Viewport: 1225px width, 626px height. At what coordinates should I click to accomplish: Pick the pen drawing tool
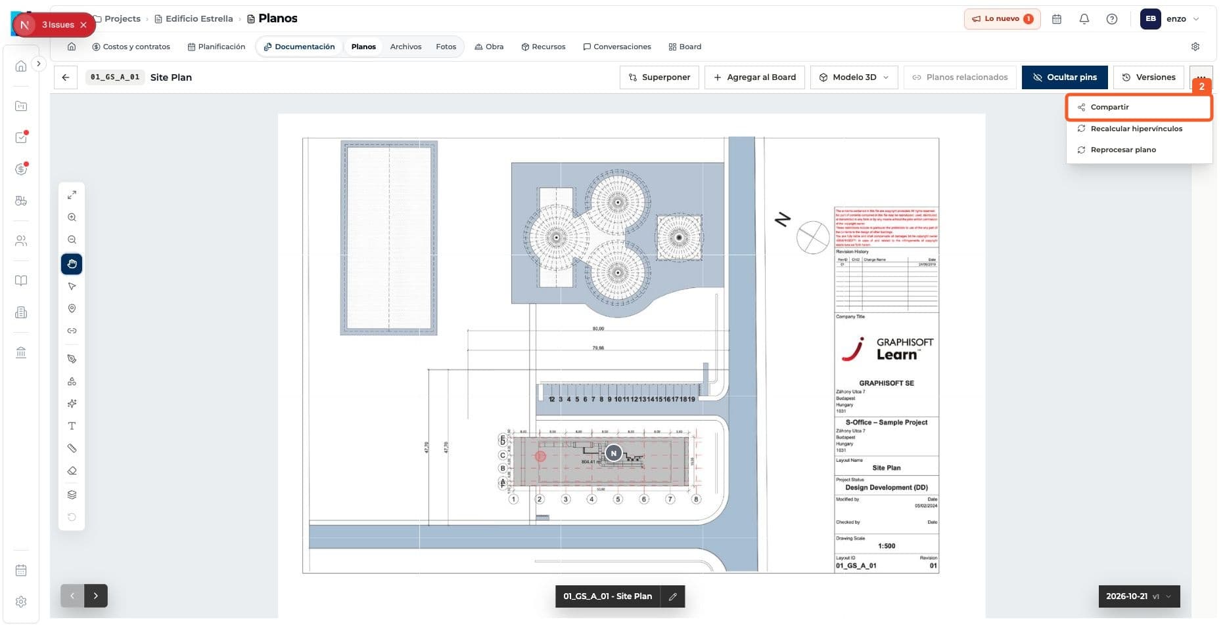click(x=72, y=359)
